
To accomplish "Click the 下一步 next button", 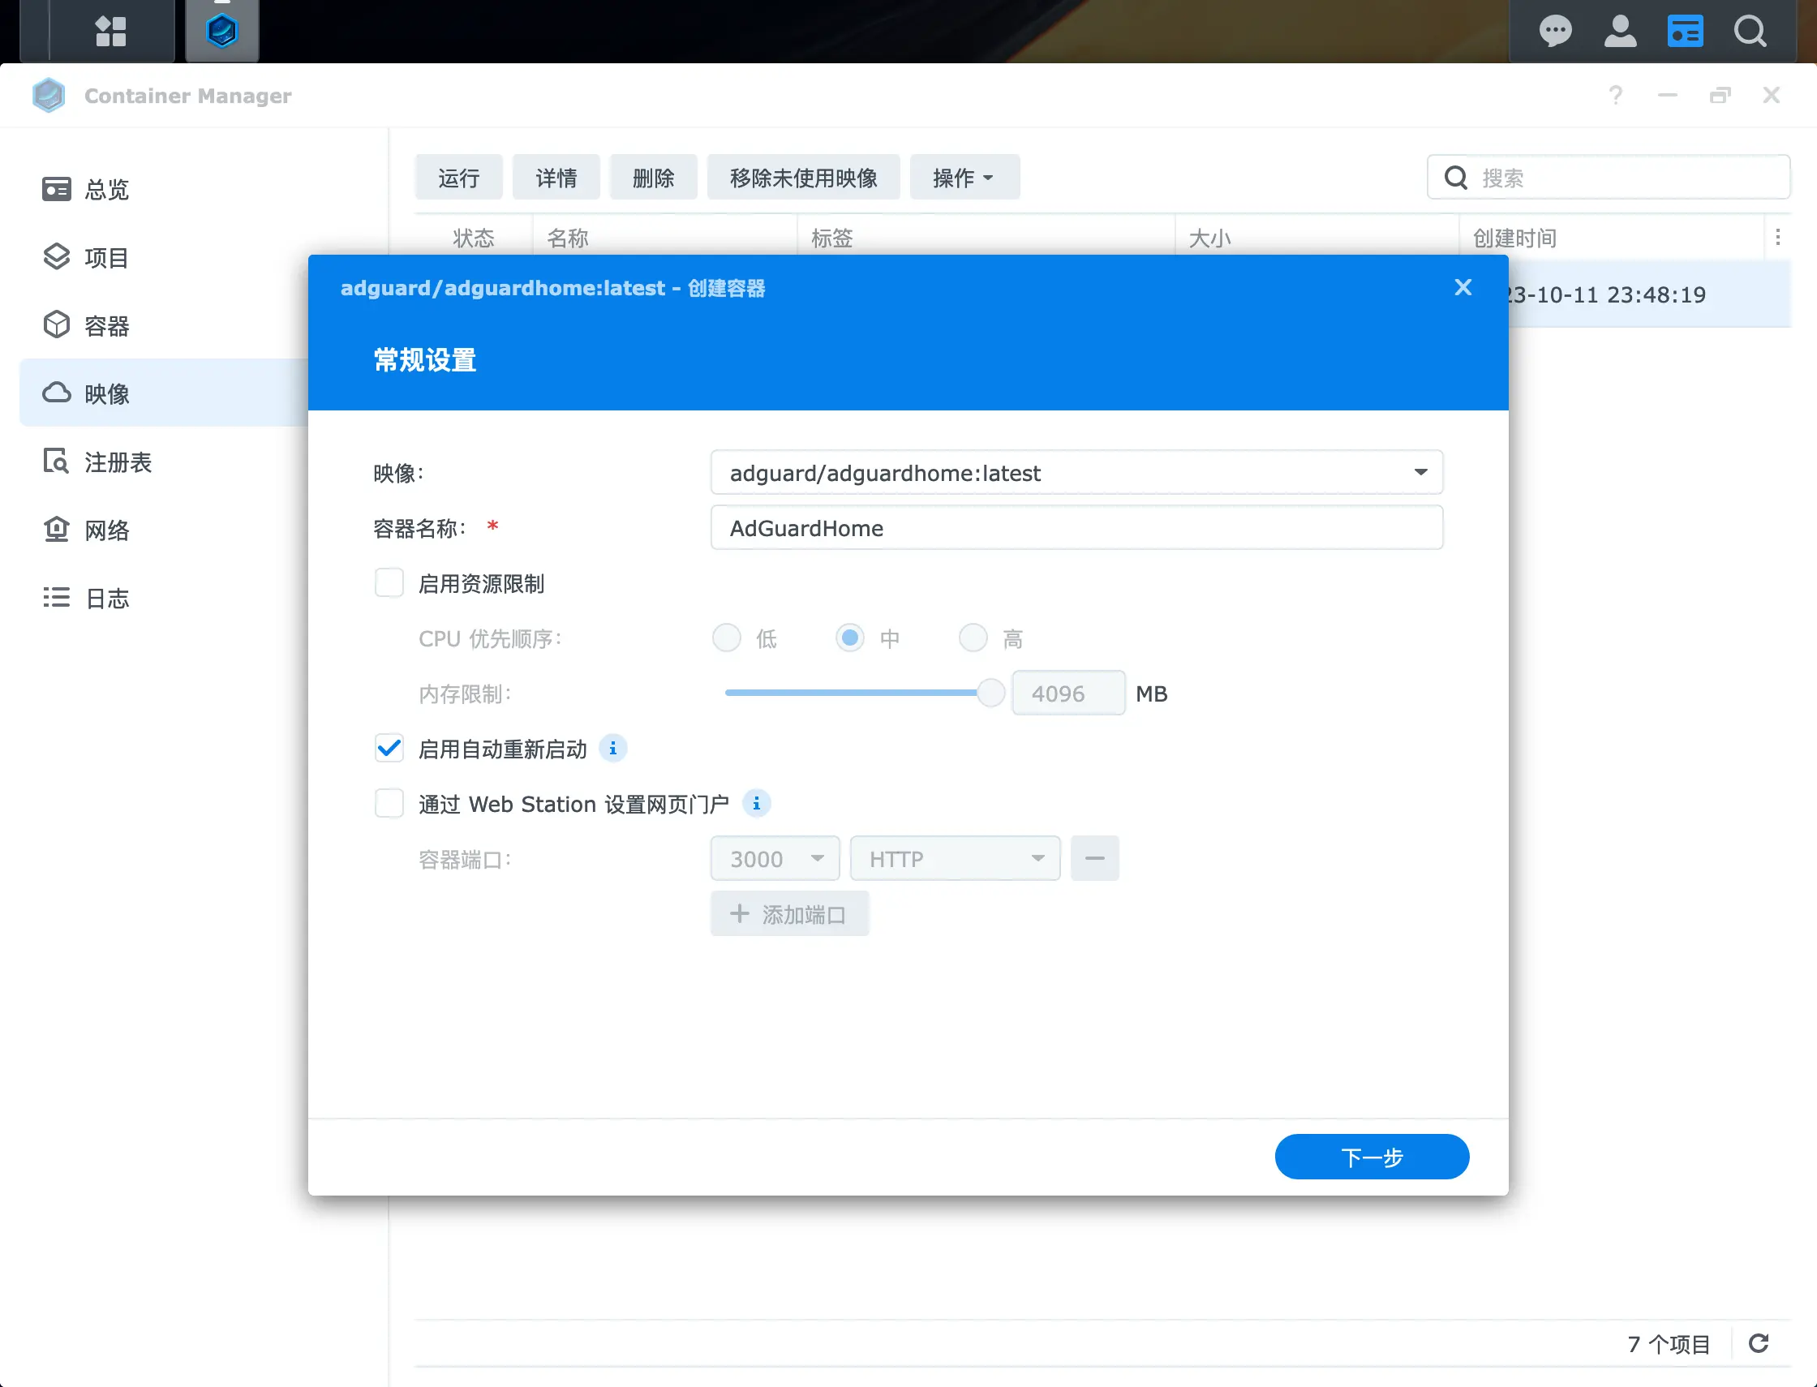I will point(1371,1157).
